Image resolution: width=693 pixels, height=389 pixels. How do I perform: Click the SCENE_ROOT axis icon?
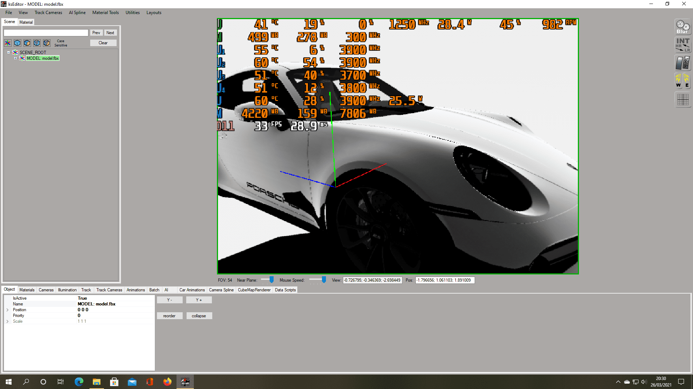[15, 53]
